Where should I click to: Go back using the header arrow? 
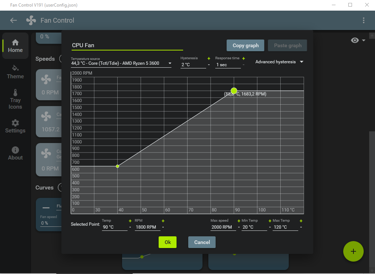14,20
